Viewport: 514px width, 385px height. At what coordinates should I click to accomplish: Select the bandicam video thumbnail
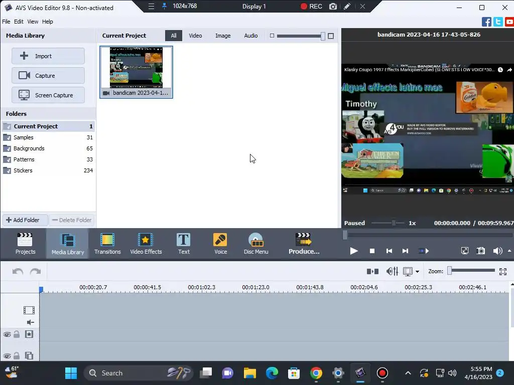[137, 72]
